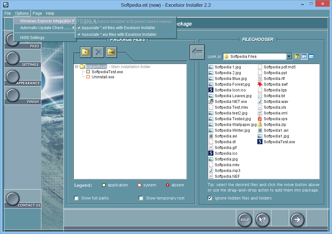Uncheck Ignore hidden files and folders
Viewport: 332px width, 234px height.
click(x=210, y=198)
